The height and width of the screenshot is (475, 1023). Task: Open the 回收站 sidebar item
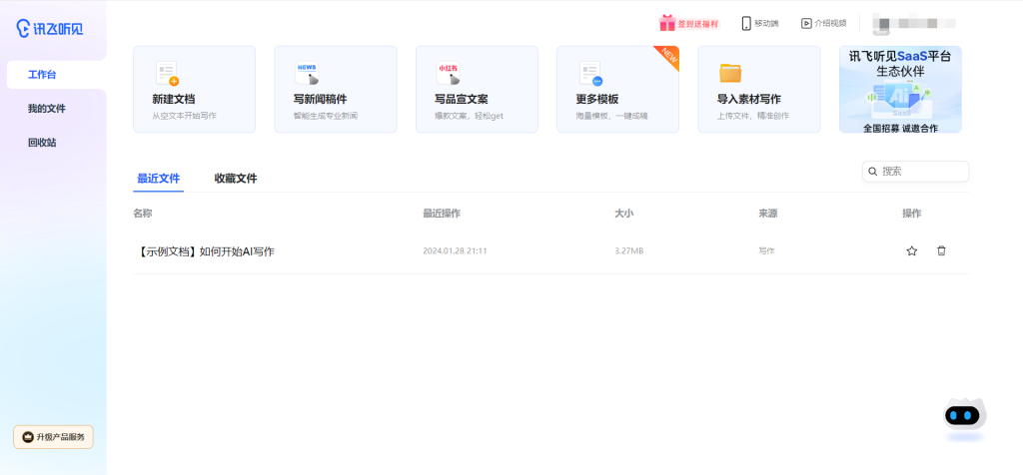[x=42, y=142]
